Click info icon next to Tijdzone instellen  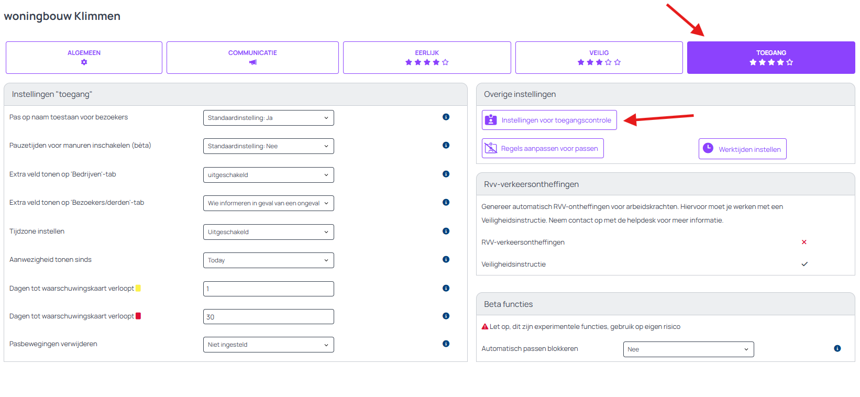tap(446, 231)
